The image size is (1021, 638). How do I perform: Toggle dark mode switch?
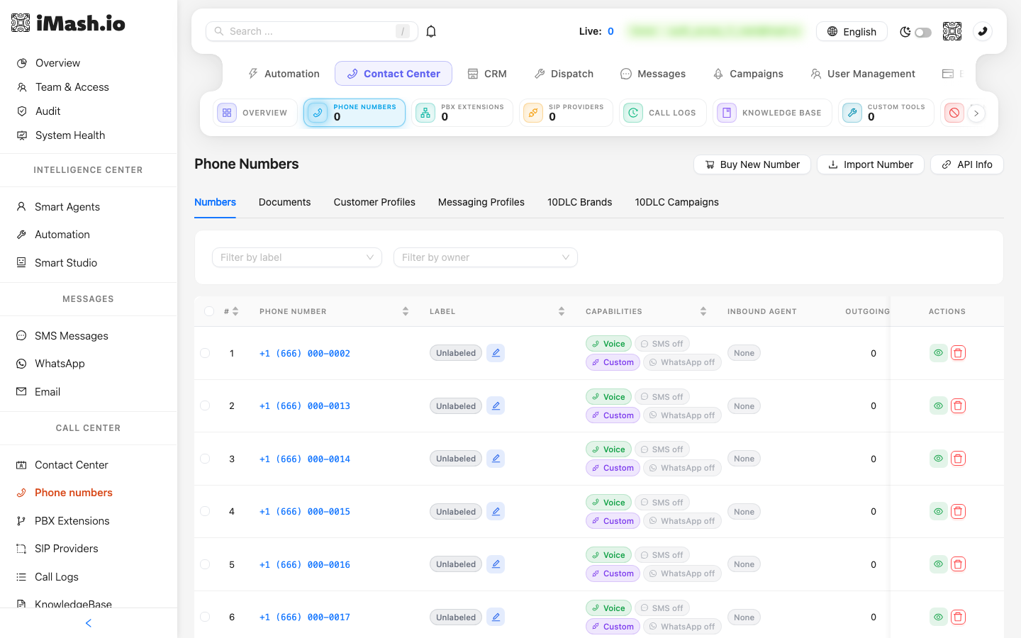point(922,32)
